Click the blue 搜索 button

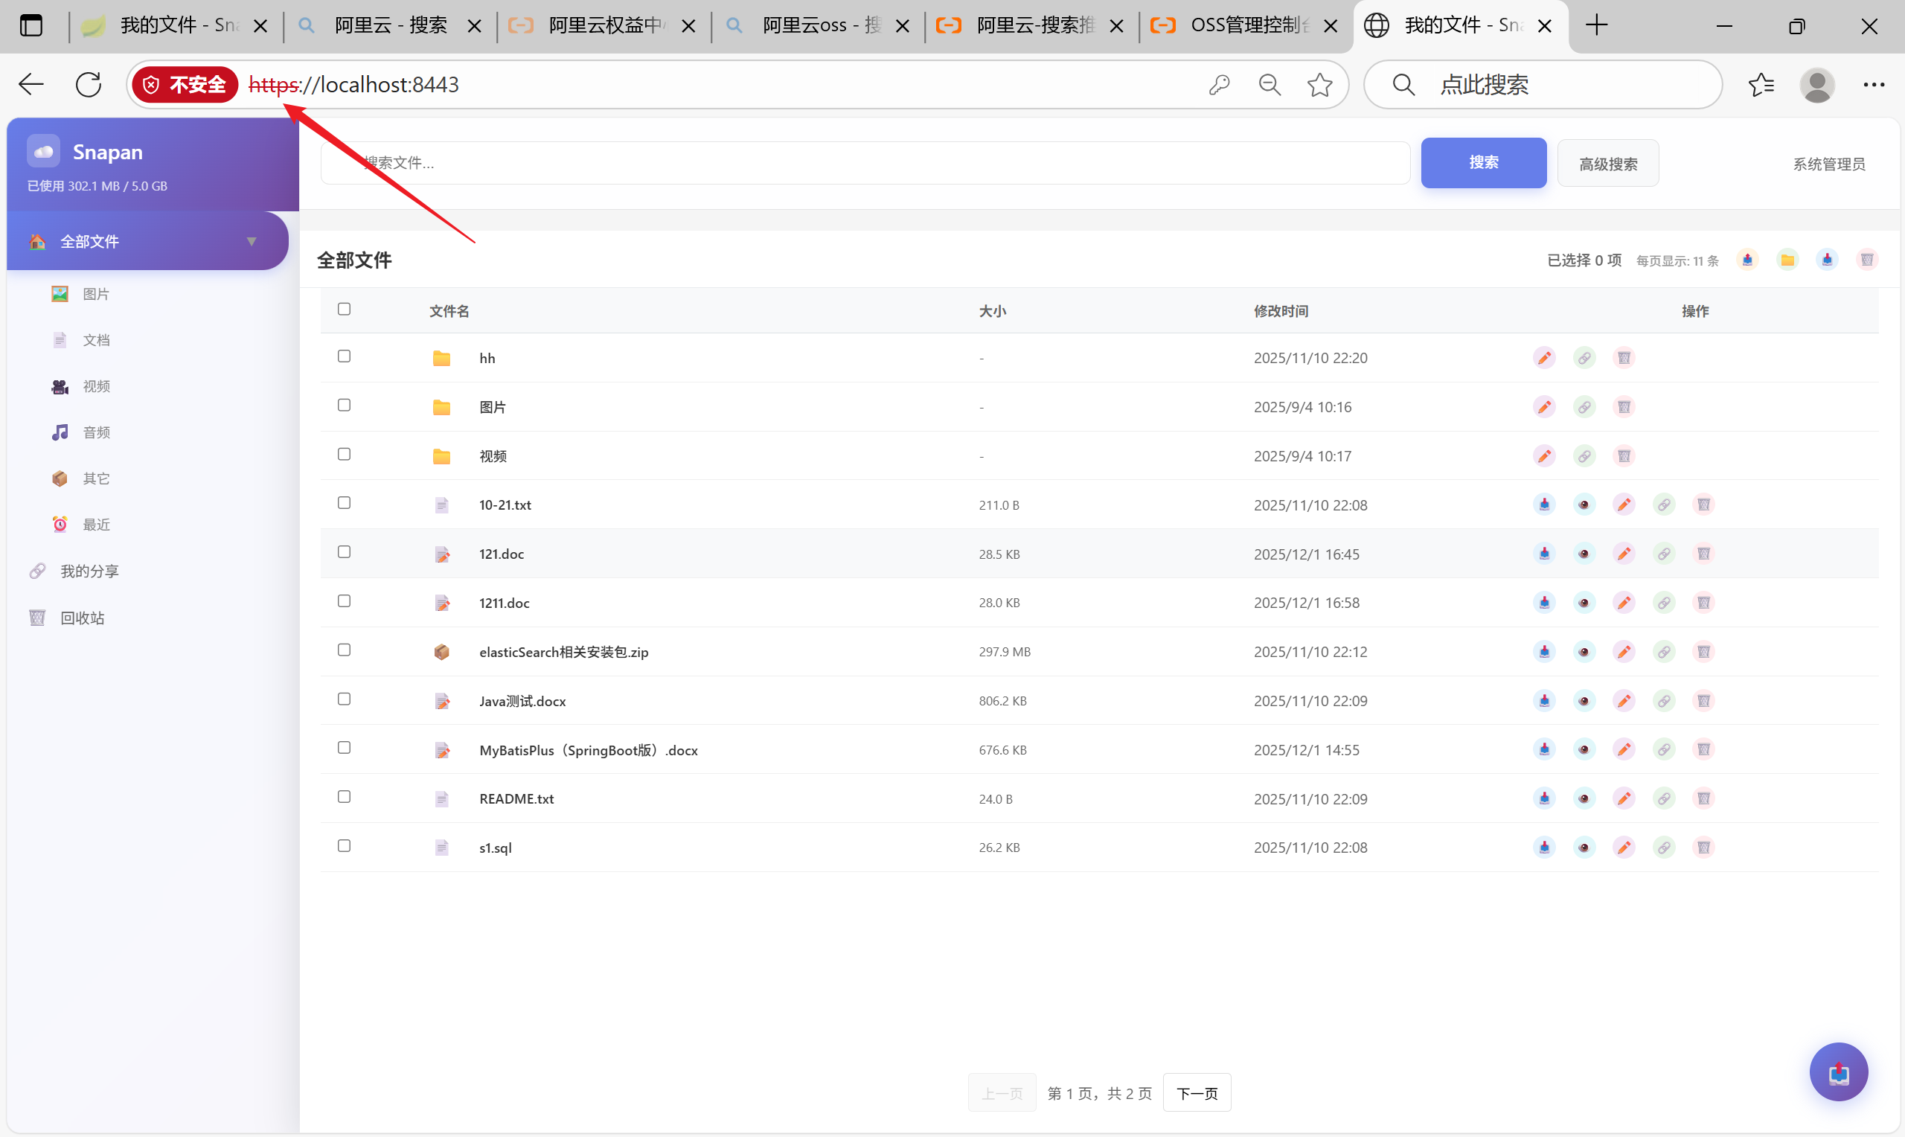(x=1483, y=162)
